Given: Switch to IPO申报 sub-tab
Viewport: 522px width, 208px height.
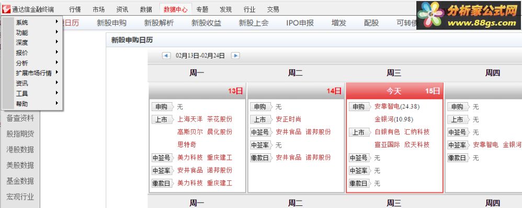Looking at the screenshot, I should click(x=300, y=23).
